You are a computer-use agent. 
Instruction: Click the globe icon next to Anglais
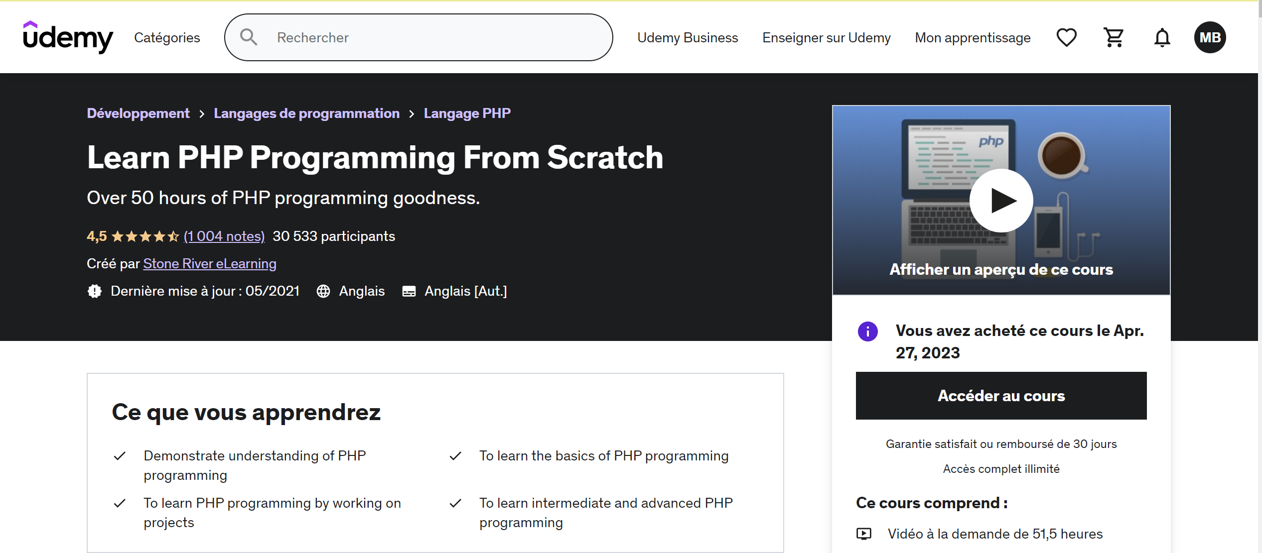[324, 291]
